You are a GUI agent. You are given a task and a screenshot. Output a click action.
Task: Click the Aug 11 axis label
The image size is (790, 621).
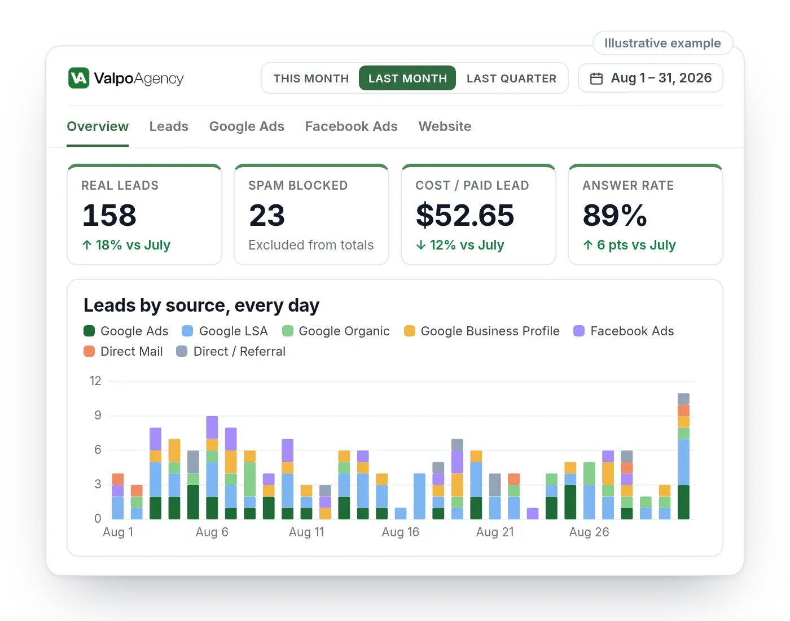306,532
